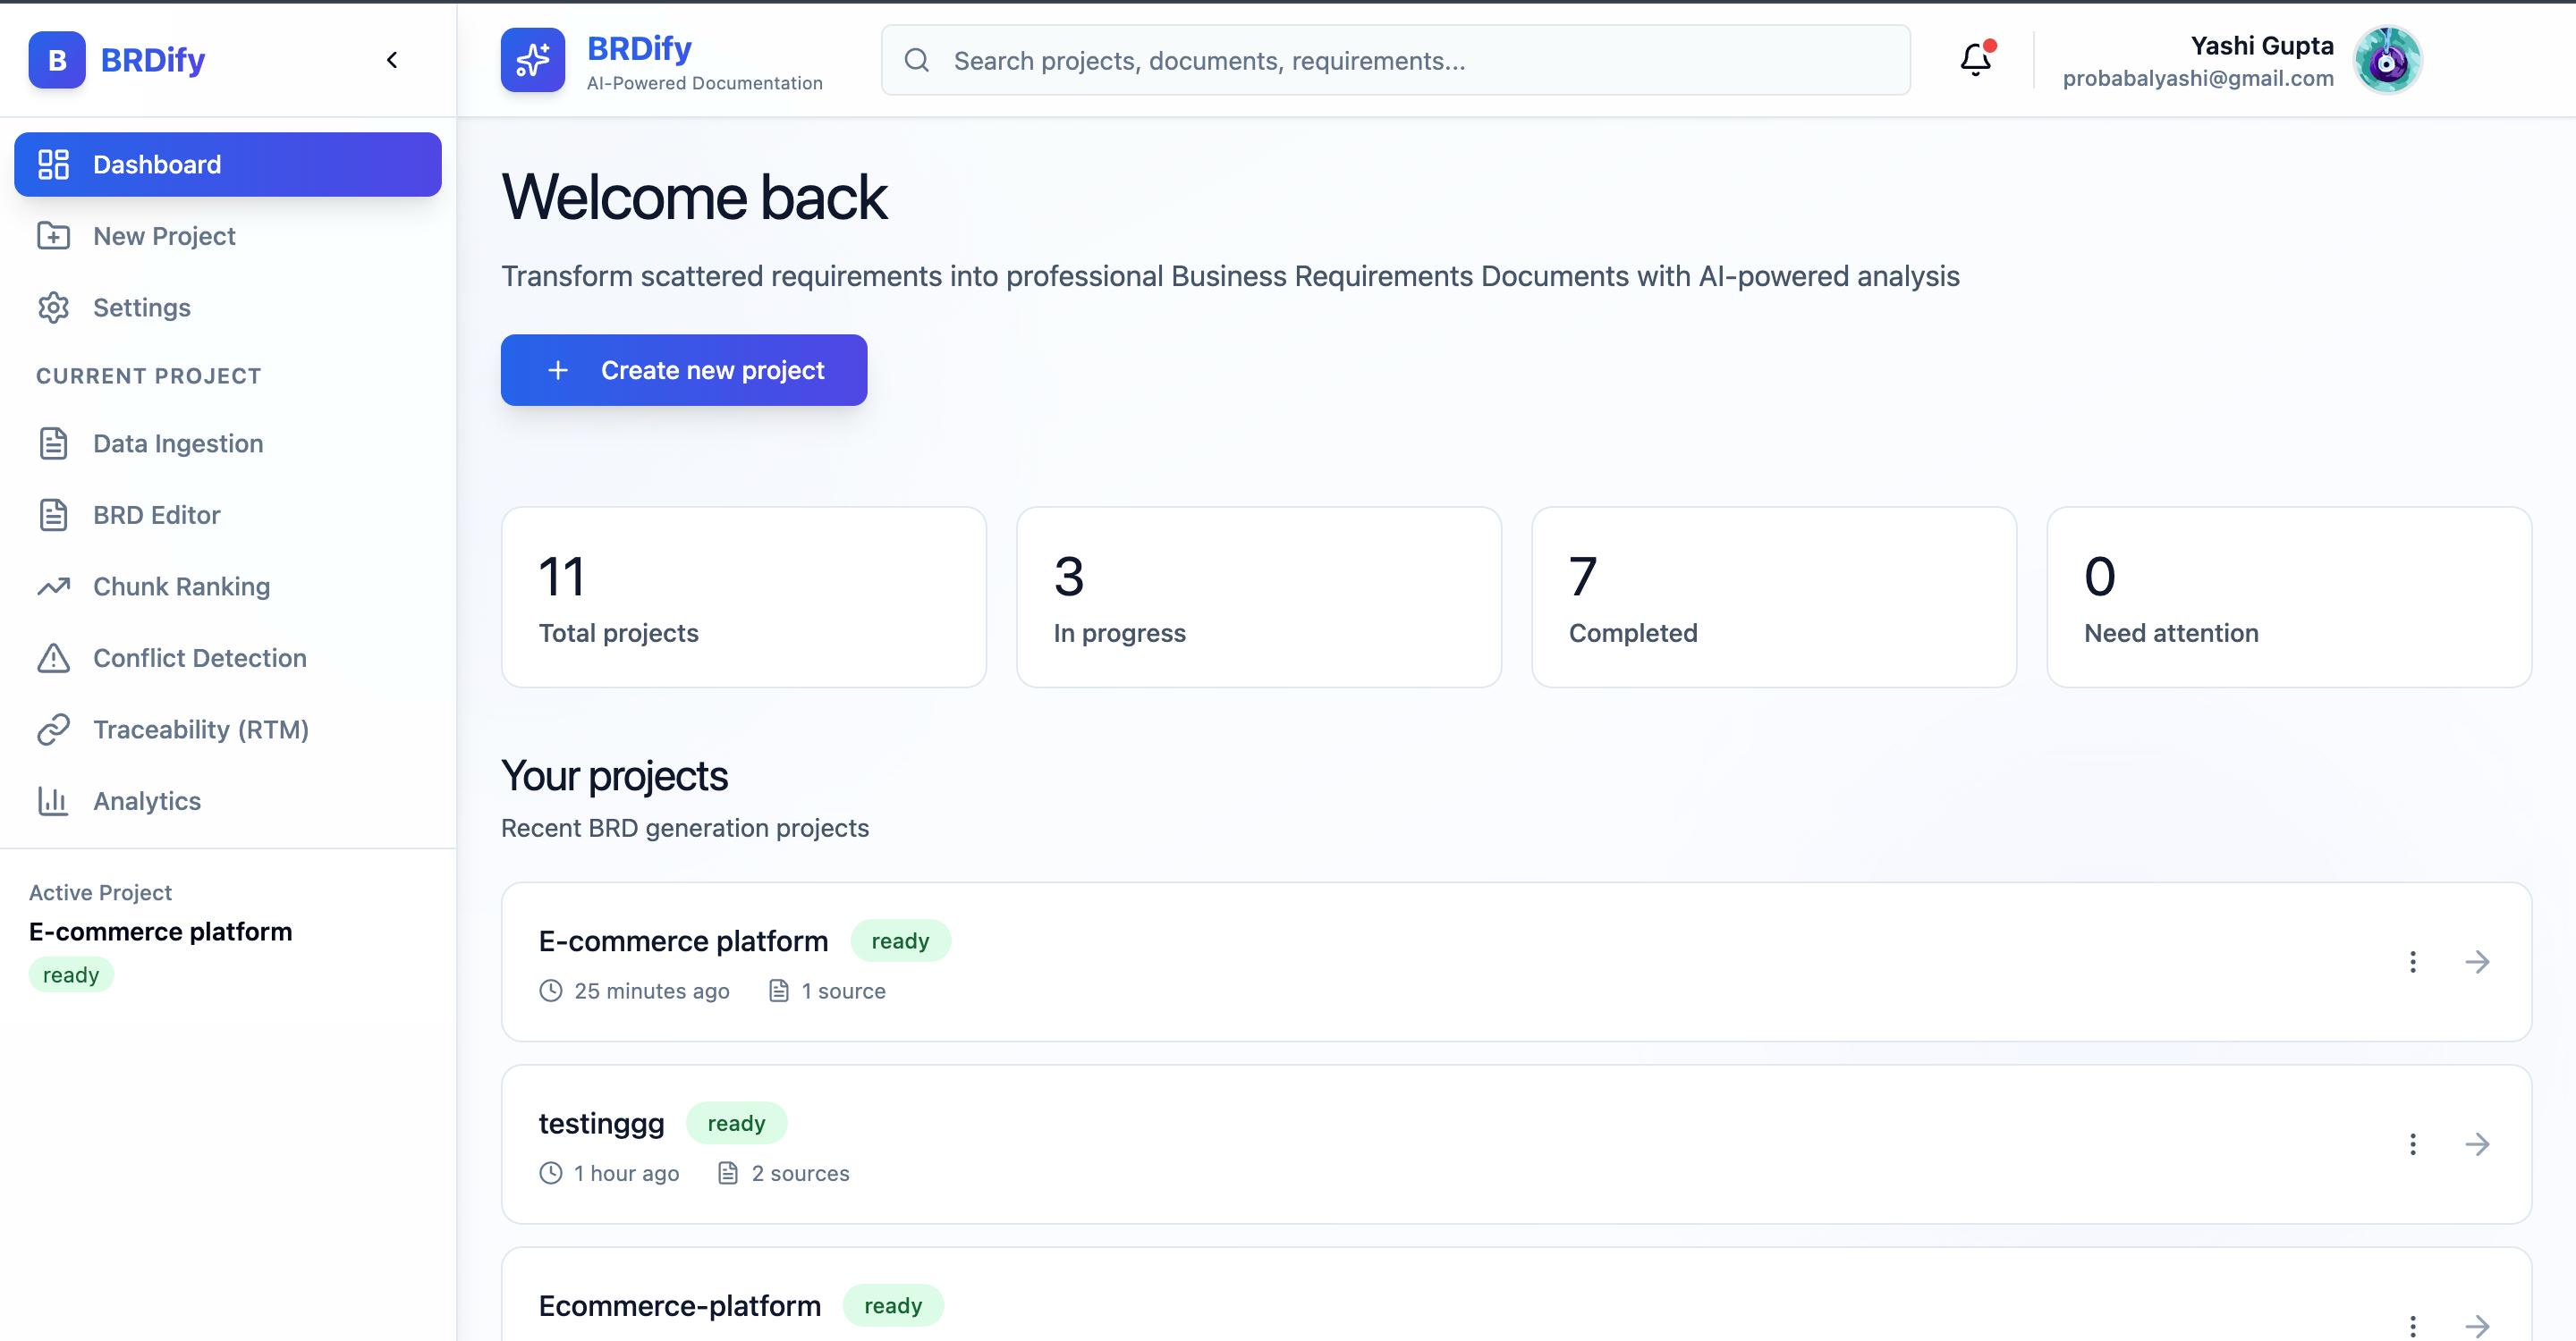Open the Dashboard menu item
The width and height of the screenshot is (2576, 1341).
tap(228, 164)
